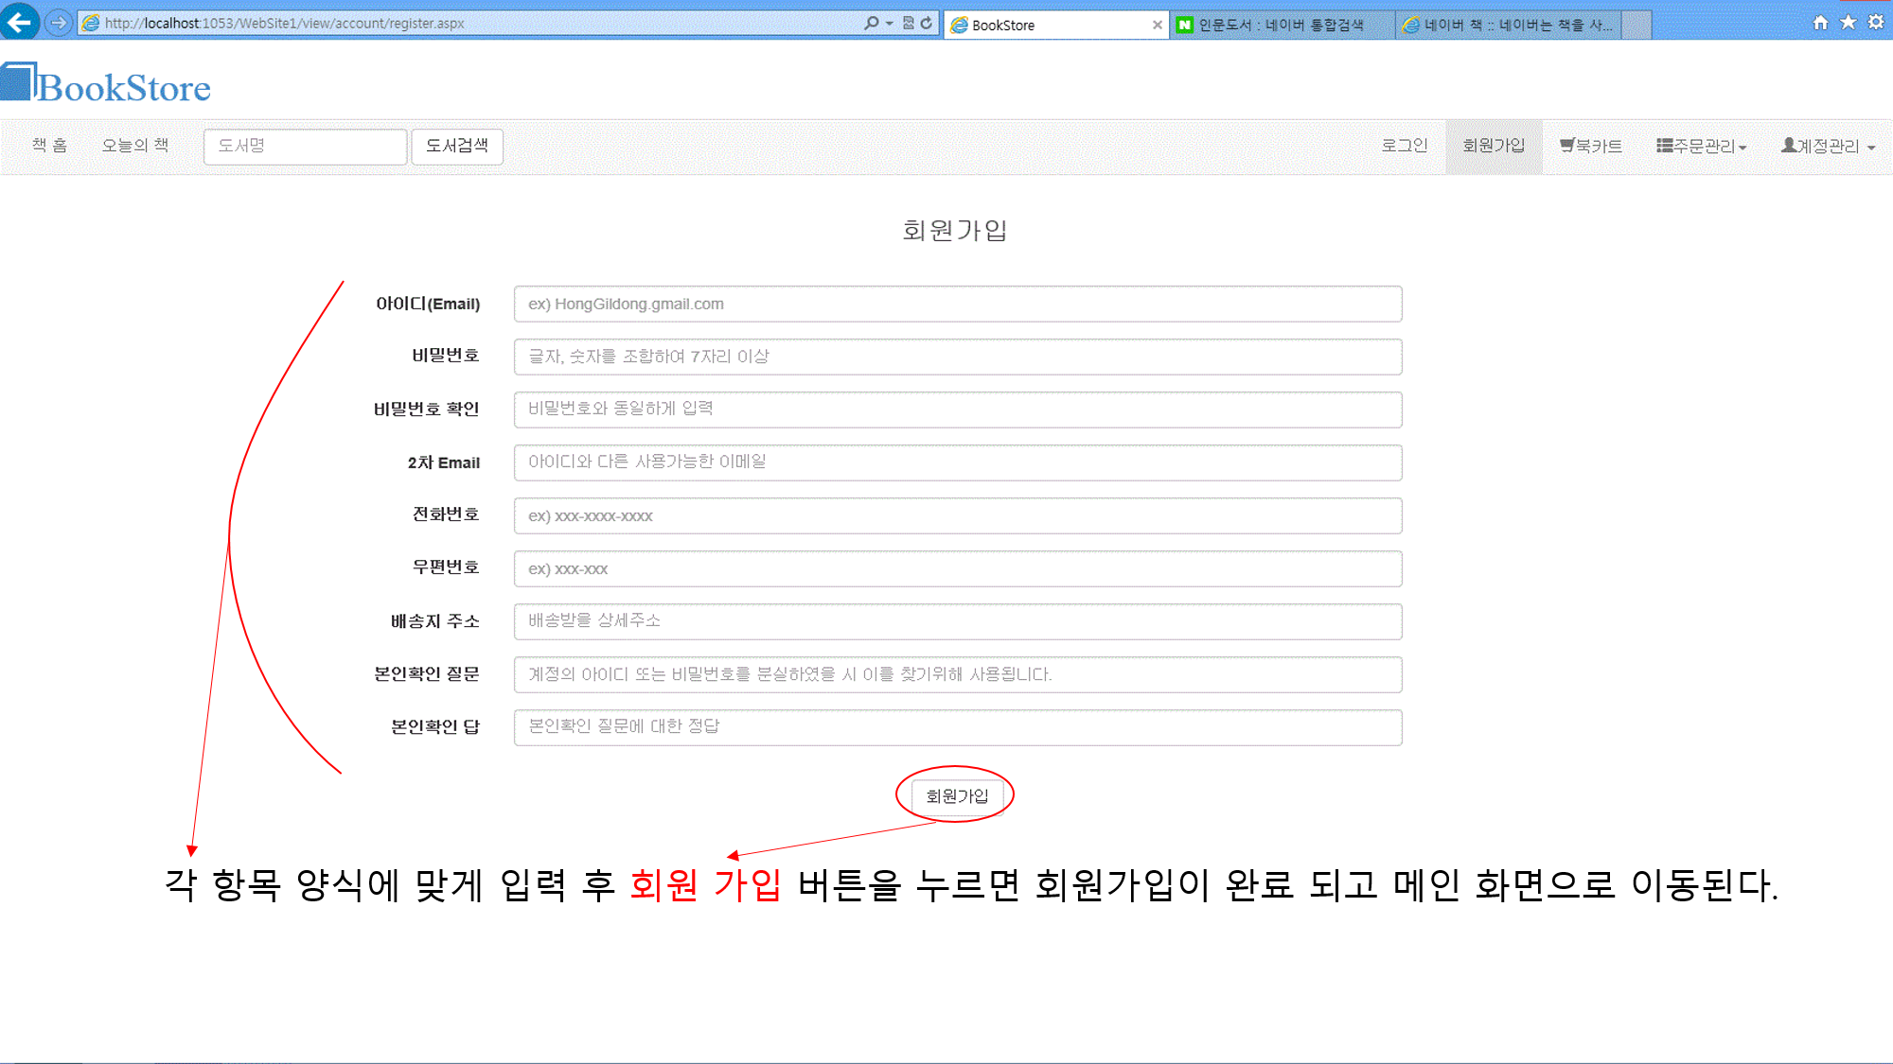Image resolution: width=1893 pixels, height=1064 pixels.
Task: Open Favorites with the star icon
Action: 1848,24
